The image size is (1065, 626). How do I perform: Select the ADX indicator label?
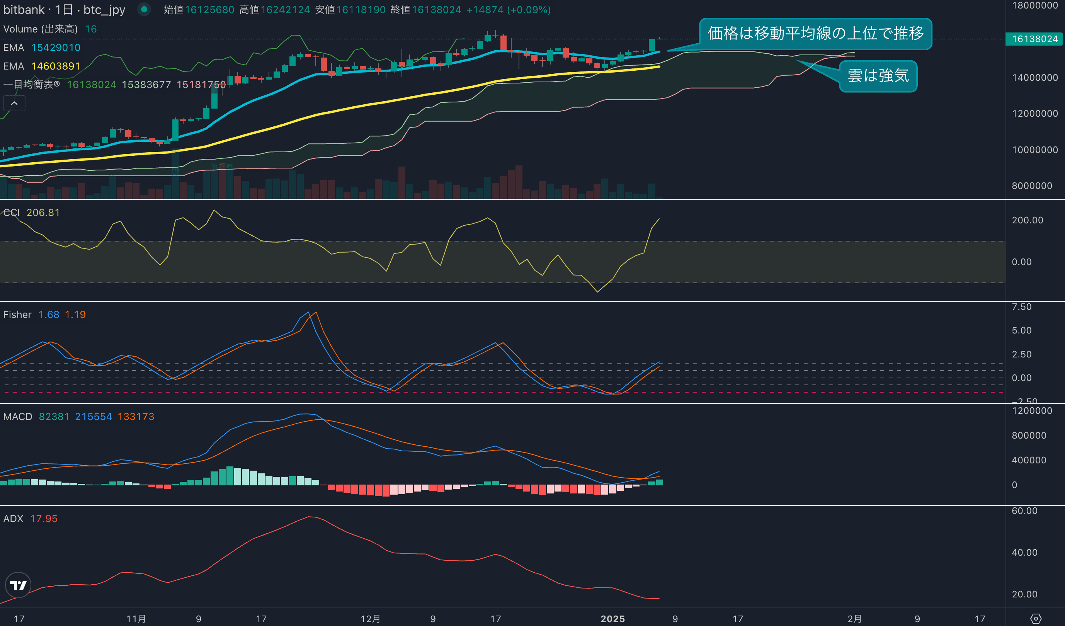coord(14,519)
